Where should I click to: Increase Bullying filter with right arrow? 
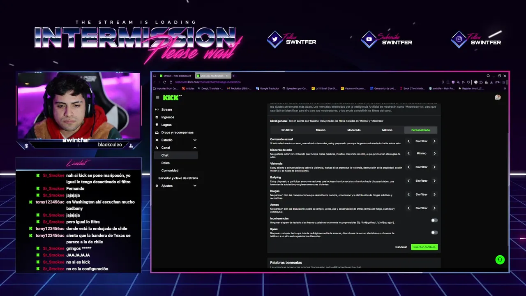point(434,181)
